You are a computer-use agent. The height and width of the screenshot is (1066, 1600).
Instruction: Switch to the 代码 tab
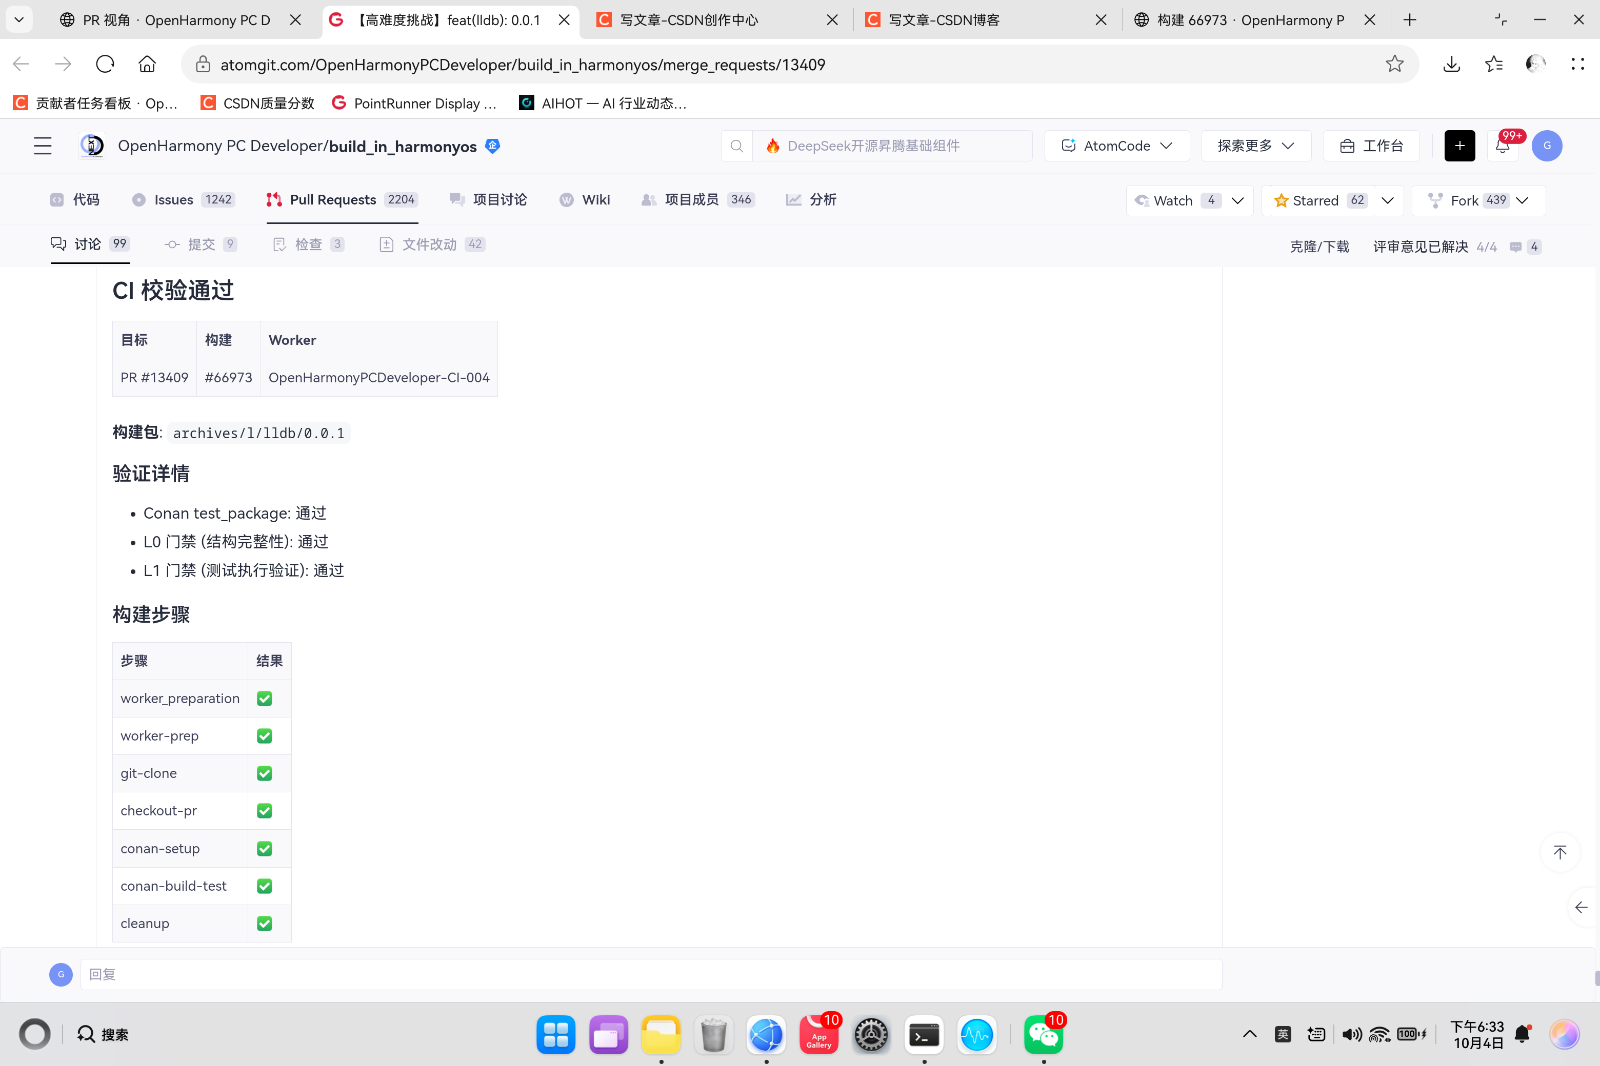pyautogui.click(x=75, y=199)
